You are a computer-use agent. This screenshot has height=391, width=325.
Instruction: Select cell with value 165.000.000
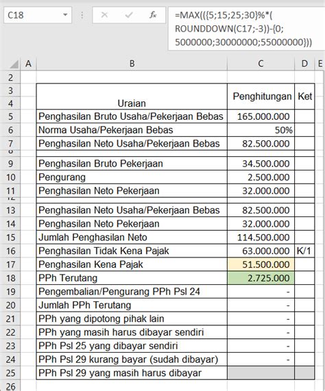(261, 116)
